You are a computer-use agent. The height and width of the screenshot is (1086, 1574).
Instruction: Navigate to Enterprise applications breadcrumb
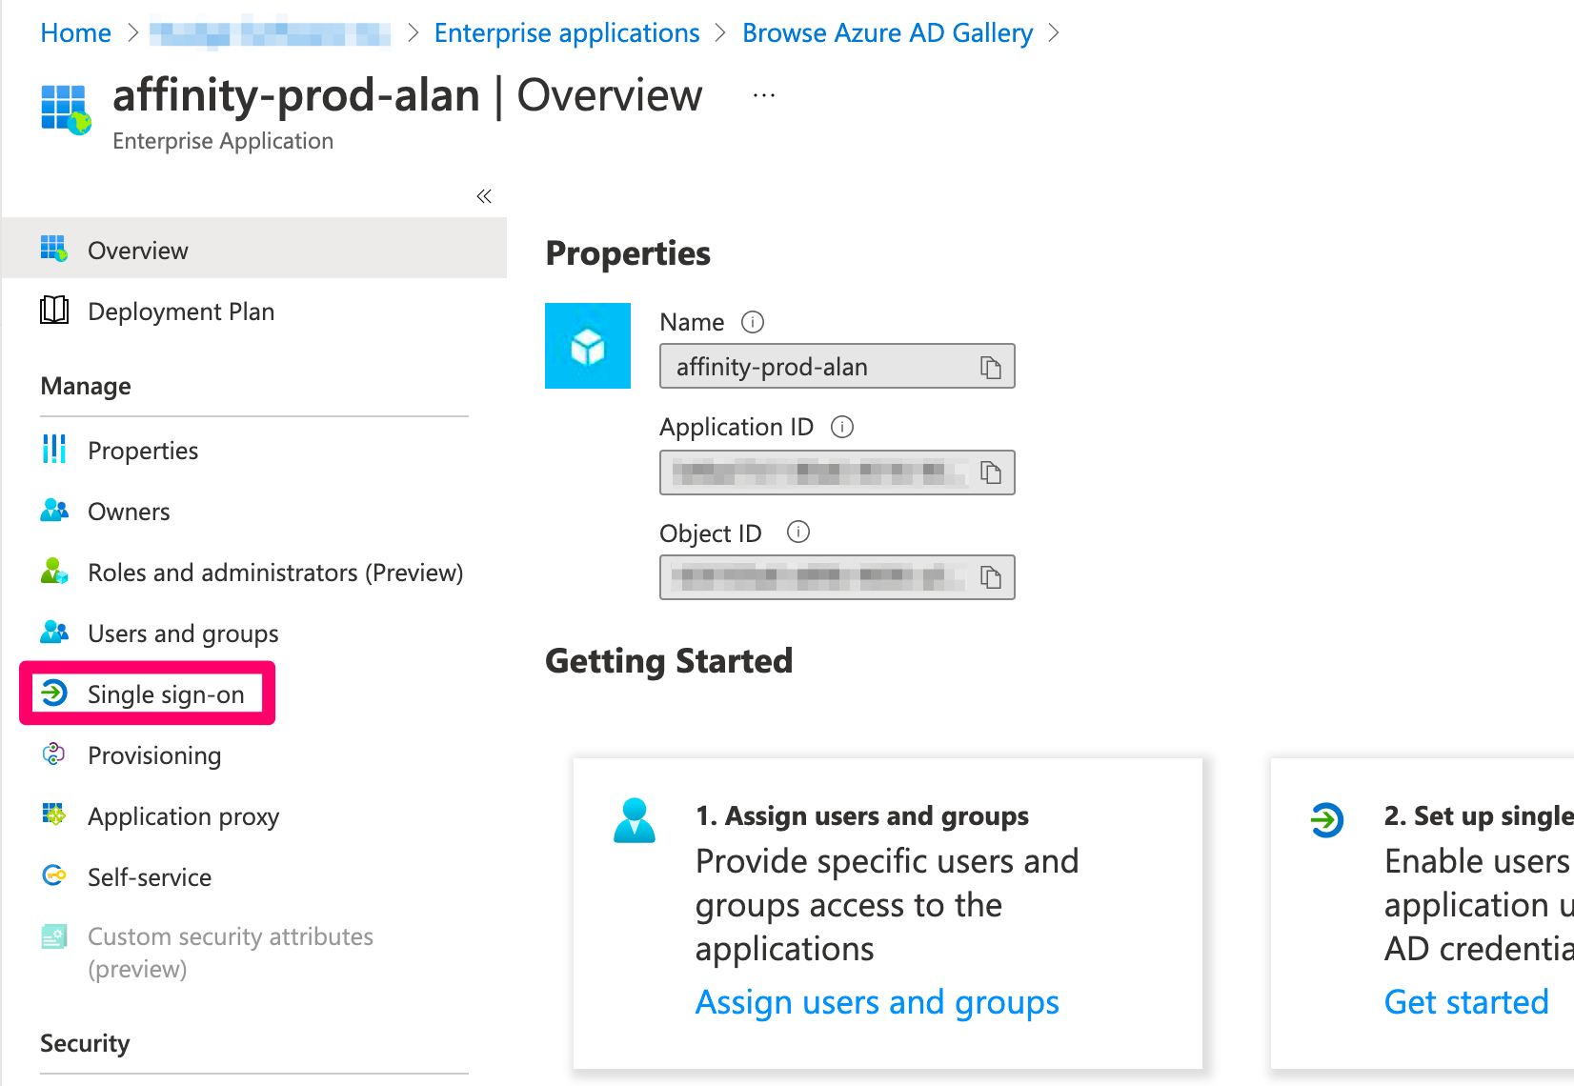567,33
